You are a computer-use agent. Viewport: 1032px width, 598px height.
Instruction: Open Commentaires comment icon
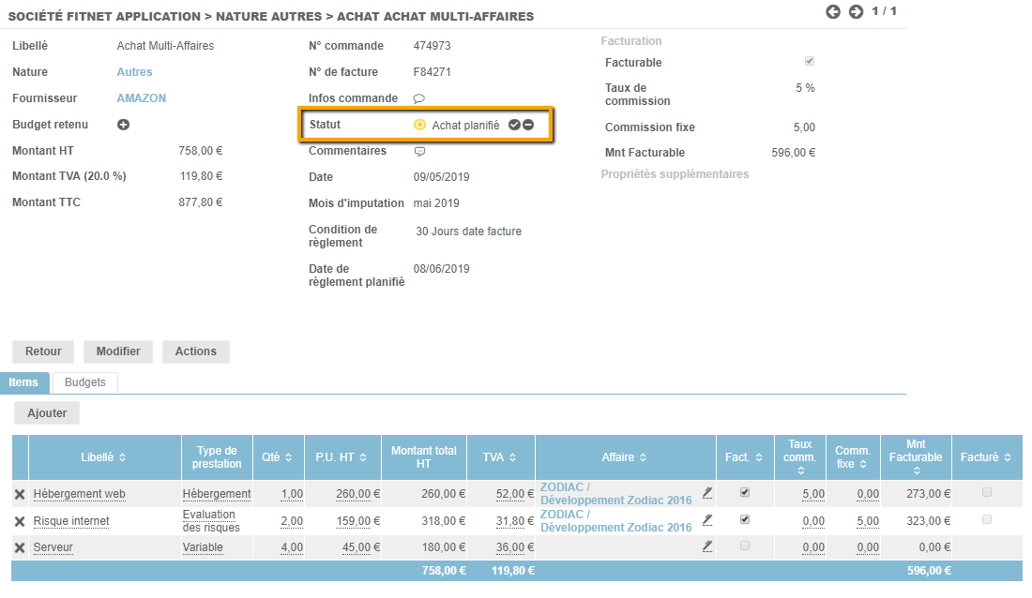[420, 151]
